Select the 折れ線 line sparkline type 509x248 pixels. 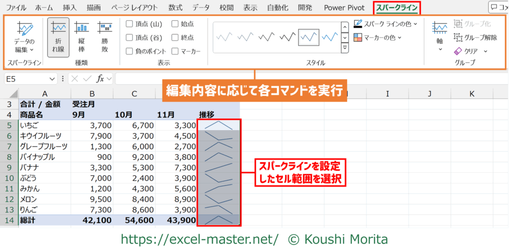tap(58, 37)
